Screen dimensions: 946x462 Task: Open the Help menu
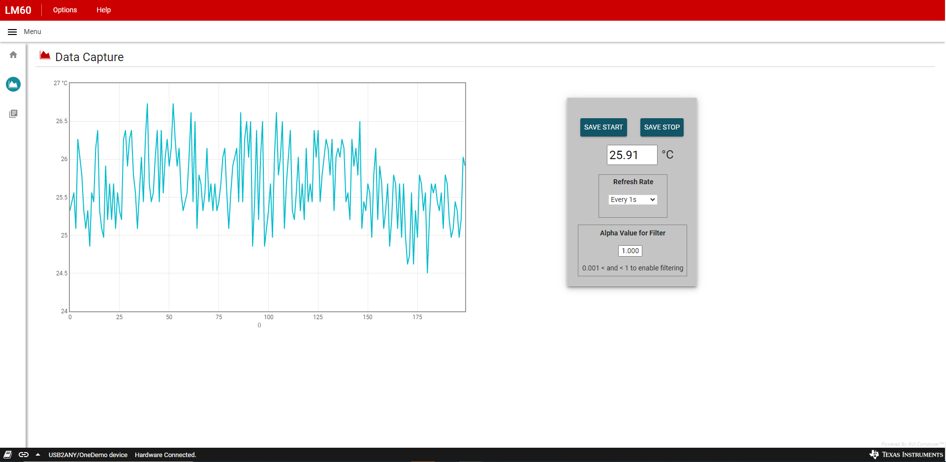pyautogui.click(x=103, y=10)
